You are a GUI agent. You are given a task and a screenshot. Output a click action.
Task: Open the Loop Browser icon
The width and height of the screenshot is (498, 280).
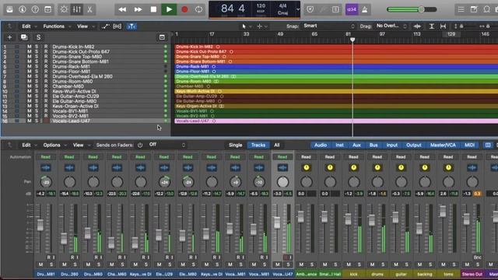pos(486,9)
